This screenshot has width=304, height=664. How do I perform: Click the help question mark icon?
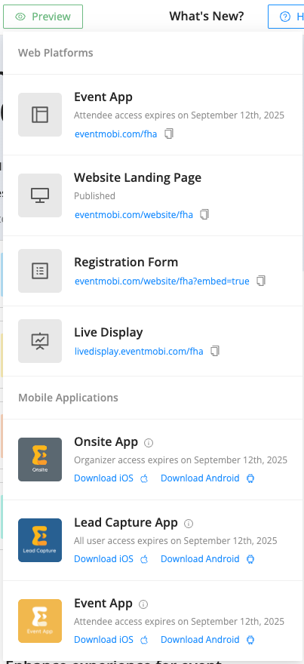(x=285, y=17)
